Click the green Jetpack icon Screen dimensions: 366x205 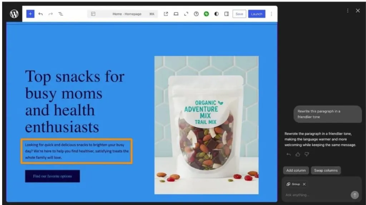click(x=206, y=14)
